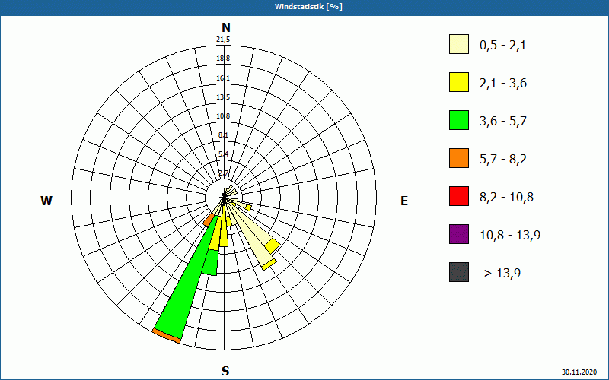Click the legend label "2,1 - 3,6"

coord(503,84)
